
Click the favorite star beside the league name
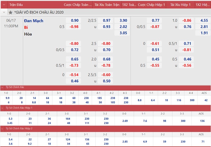pos(11,12)
